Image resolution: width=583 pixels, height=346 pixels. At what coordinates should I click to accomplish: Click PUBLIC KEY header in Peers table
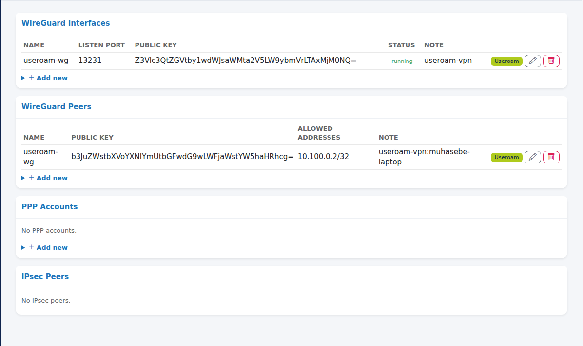pos(92,137)
